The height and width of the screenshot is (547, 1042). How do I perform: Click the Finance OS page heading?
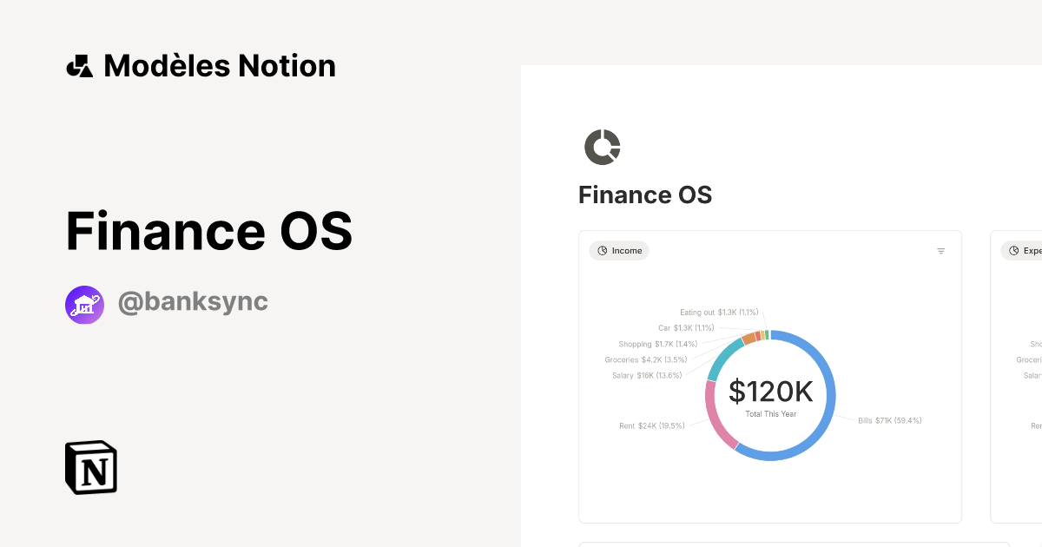coord(645,194)
